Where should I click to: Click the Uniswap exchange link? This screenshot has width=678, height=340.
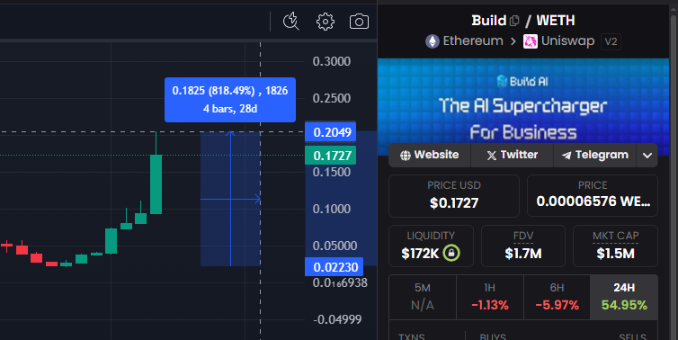559,41
